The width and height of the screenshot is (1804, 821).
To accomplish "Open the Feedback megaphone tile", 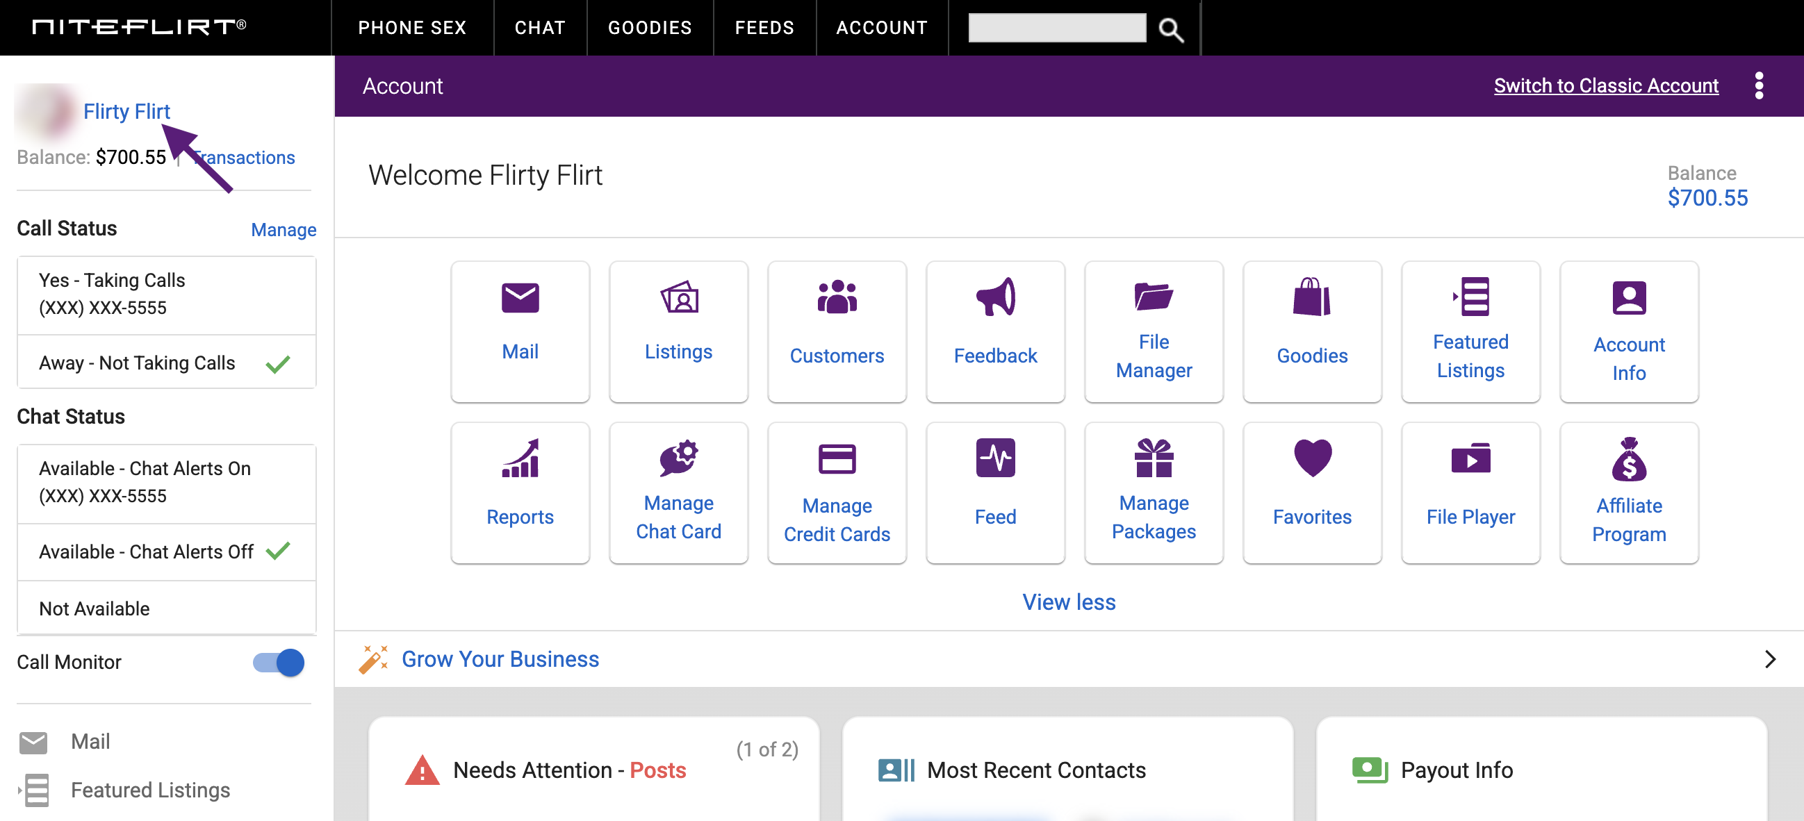I will pyautogui.click(x=995, y=332).
